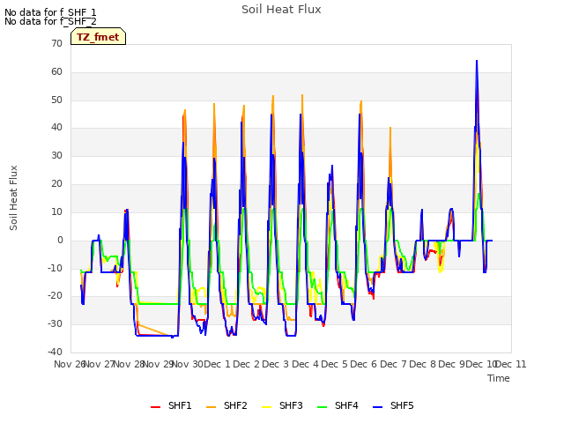This screenshot has width=564, height=423.
Task: Click the Dec 6 x-axis date label
Action: pyautogui.click(x=364, y=364)
